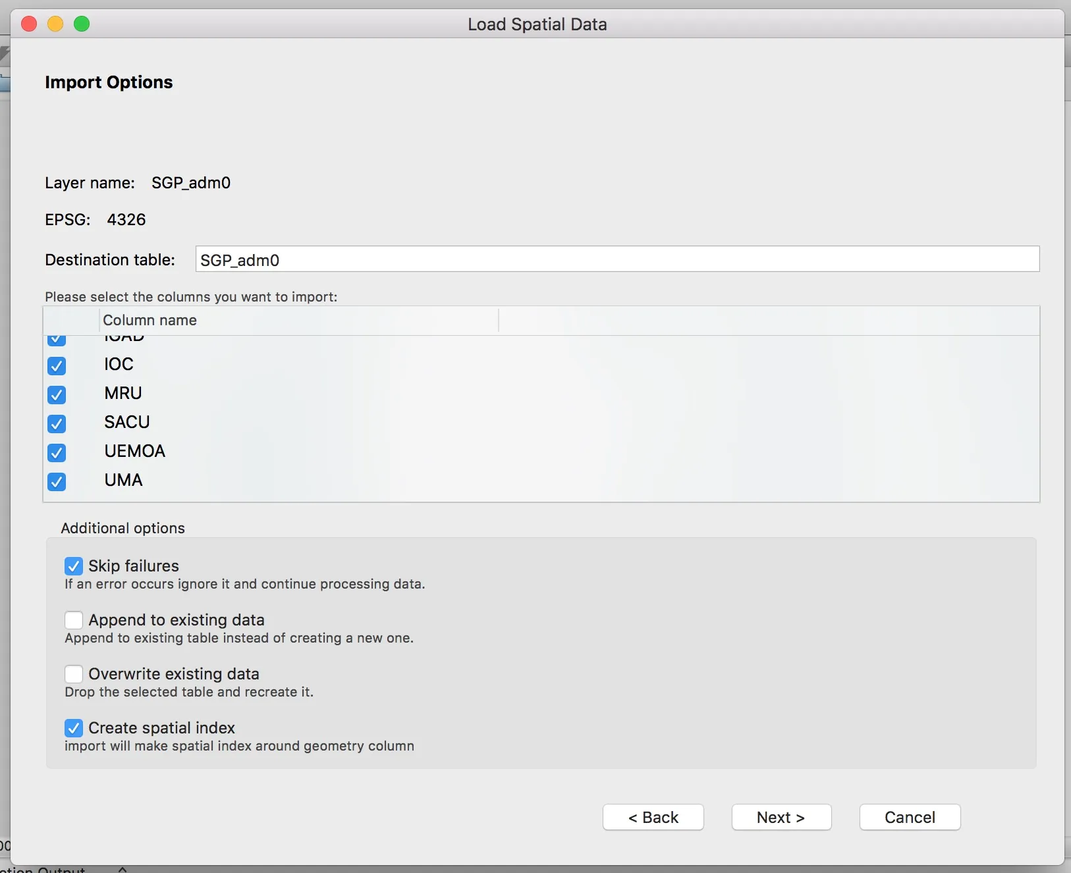Screen dimensions: 1071x873
Task: Uncheck the MRU column checkbox
Action: coord(57,394)
